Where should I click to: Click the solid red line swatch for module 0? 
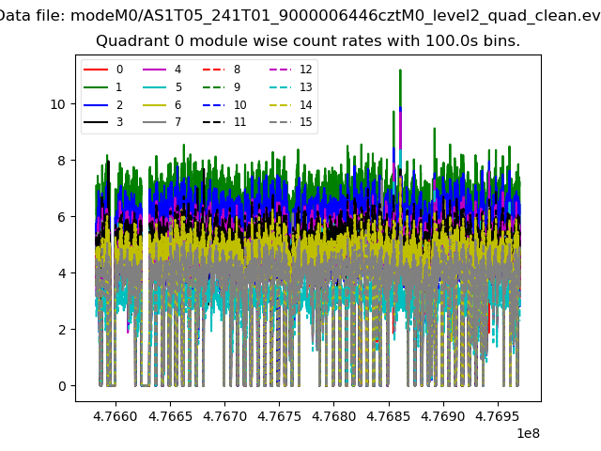point(96,70)
